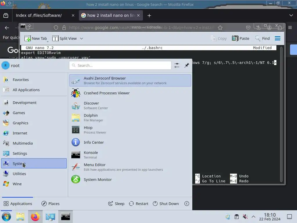Open Wine category
The width and height of the screenshot is (297, 223).
[x=34, y=184]
